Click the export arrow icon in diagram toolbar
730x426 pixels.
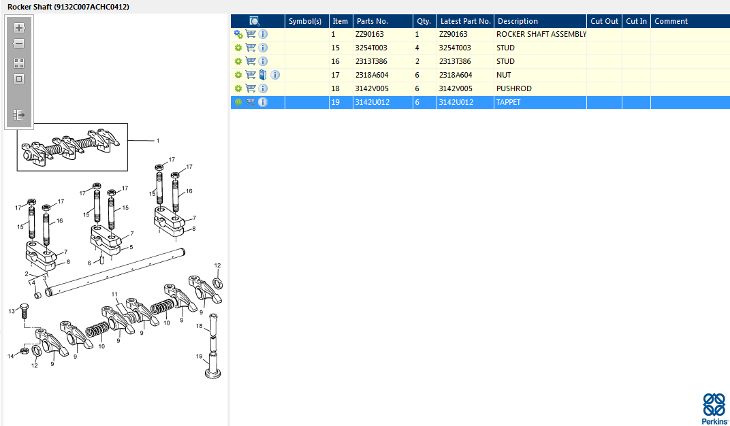coord(19,115)
